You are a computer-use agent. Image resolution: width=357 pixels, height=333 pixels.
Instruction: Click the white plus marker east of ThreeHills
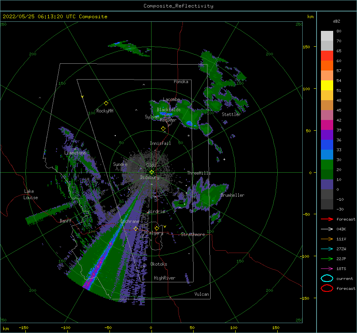pos(224,159)
